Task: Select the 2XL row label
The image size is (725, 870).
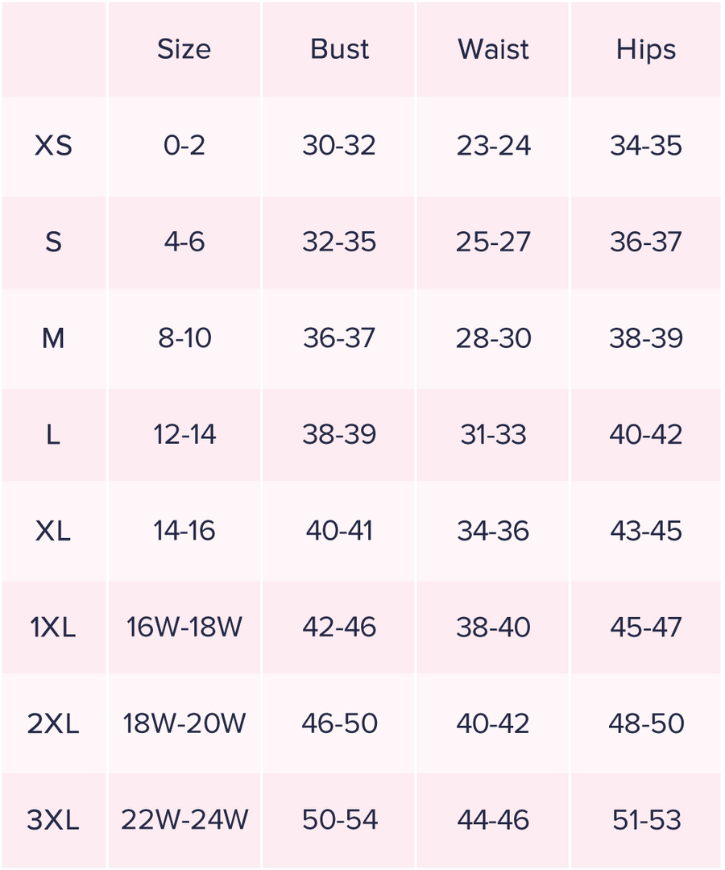Action: (53, 723)
